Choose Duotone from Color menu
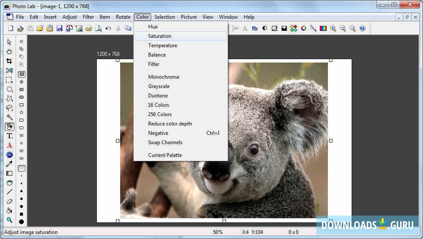The height and width of the screenshot is (239, 423). click(x=181, y=96)
